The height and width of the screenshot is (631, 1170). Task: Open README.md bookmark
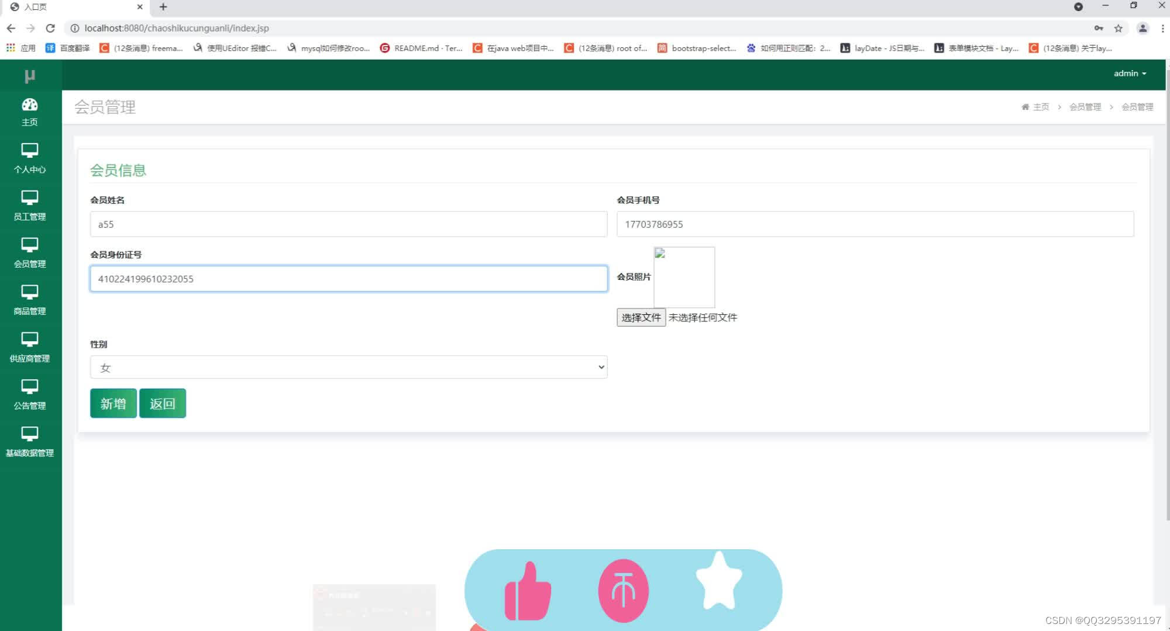[x=421, y=48]
